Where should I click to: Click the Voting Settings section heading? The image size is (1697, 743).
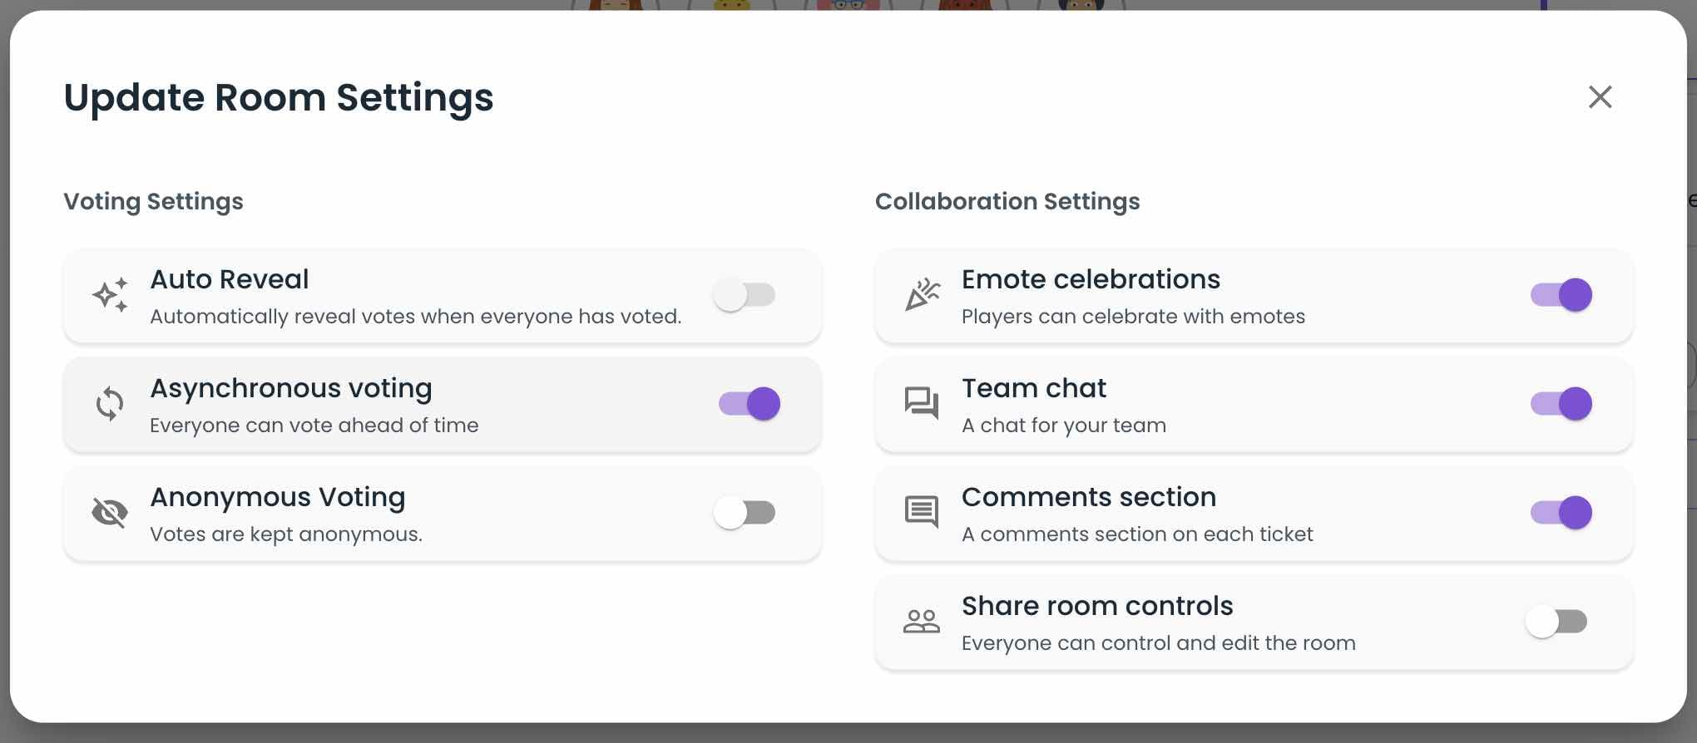pos(154,201)
